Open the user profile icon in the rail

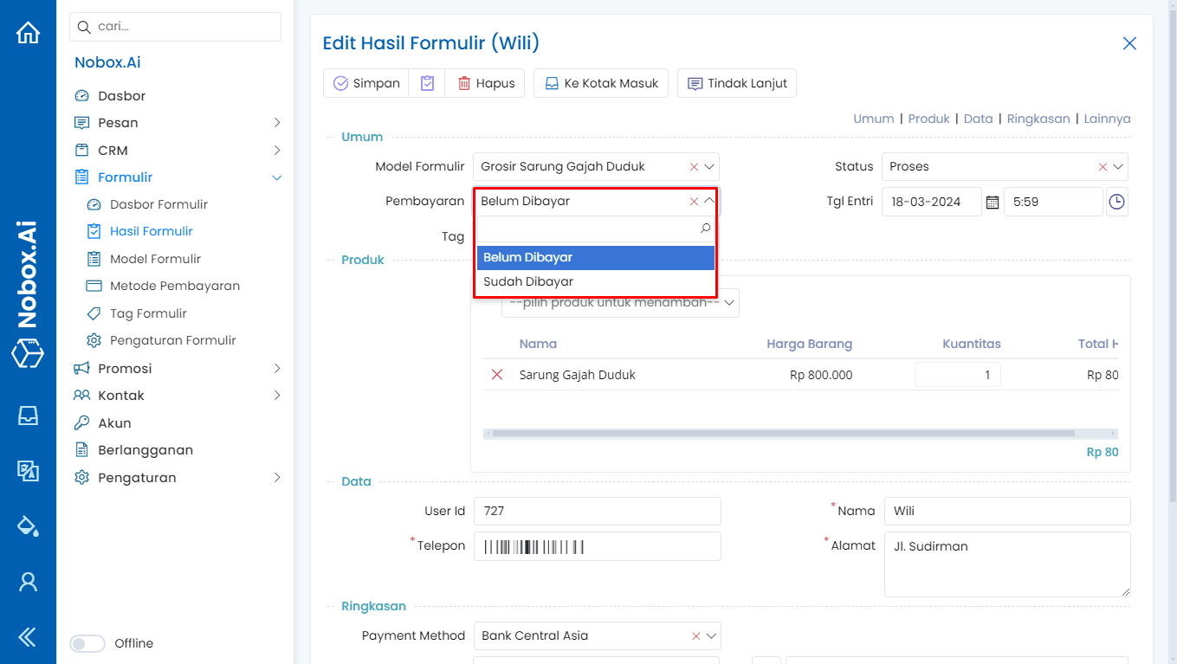pyautogui.click(x=29, y=581)
